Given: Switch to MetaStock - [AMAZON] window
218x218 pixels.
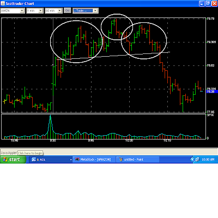Looking at the screenshot, I should [x=94, y=160].
